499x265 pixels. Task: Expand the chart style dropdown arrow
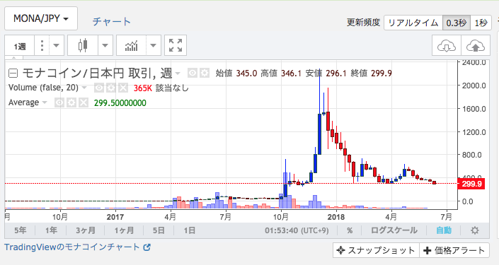(x=105, y=46)
